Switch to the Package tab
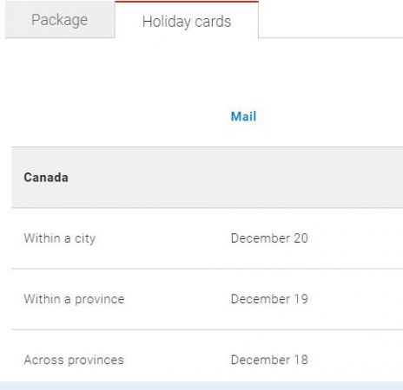Screen dimensions: 403x390 60,20
